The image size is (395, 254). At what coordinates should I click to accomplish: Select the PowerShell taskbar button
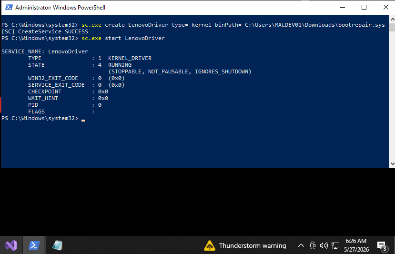click(x=34, y=245)
